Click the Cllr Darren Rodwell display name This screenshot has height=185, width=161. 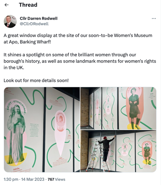[x=39, y=18]
